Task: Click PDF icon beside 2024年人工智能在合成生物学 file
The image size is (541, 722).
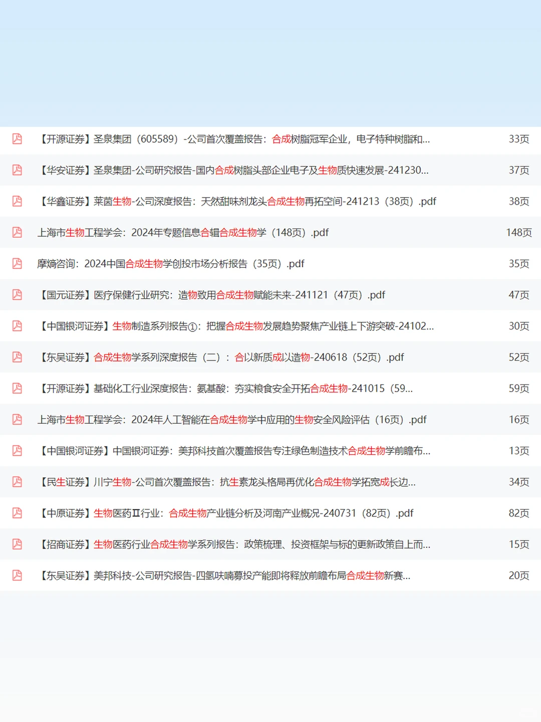Action: tap(17, 419)
